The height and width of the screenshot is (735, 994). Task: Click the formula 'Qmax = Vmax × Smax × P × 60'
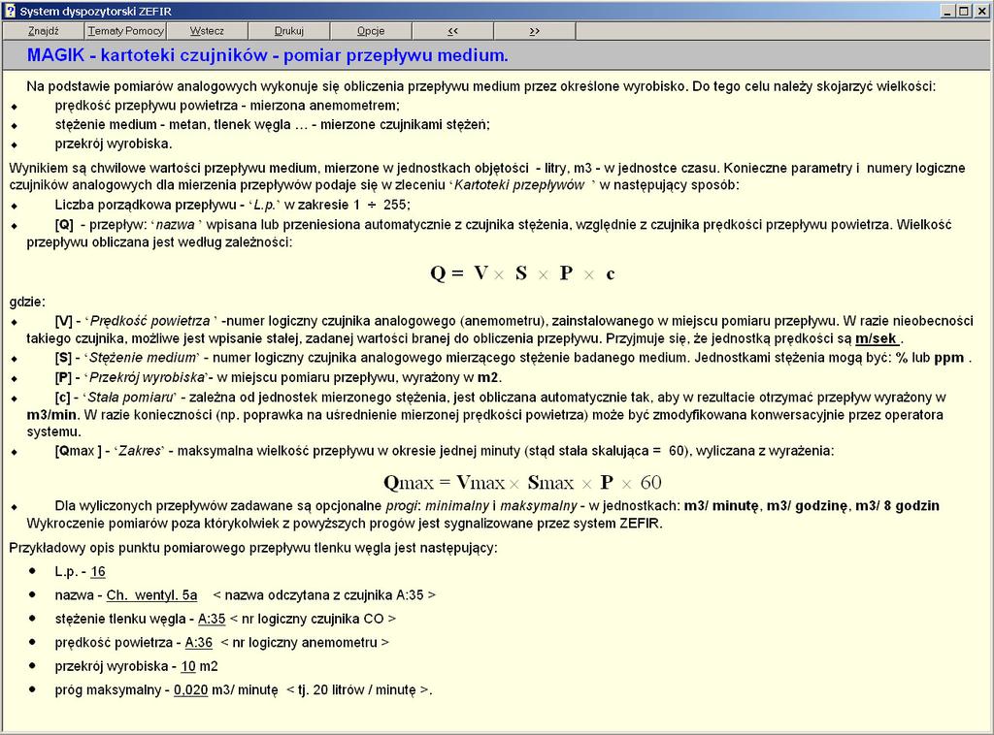[x=522, y=482]
